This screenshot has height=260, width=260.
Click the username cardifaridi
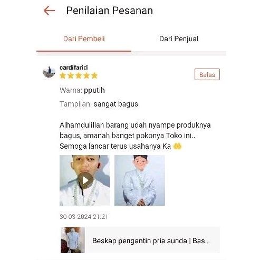74,68
